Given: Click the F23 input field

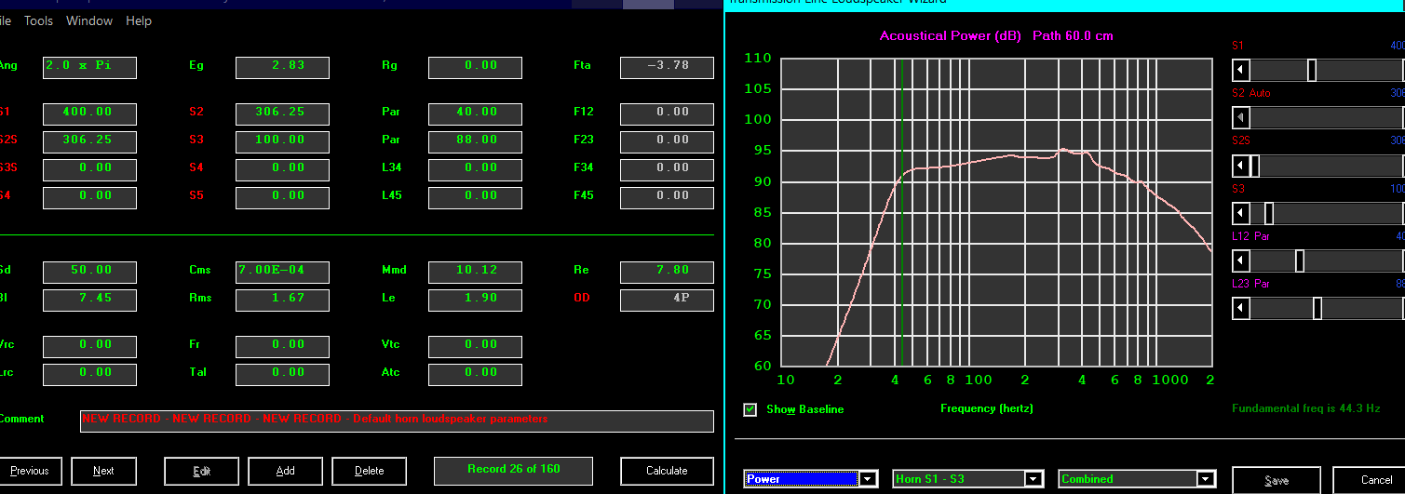Looking at the screenshot, I should point(667,141).
